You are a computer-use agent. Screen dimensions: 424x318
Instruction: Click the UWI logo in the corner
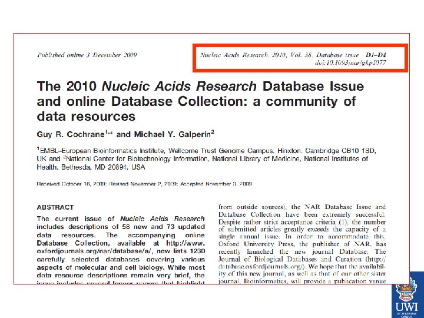tap(408, 295)
